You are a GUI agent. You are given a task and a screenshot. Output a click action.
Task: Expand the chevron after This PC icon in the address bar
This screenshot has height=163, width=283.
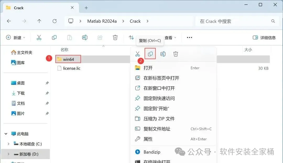[80, 21]
